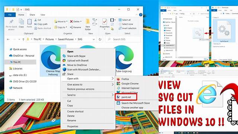Expand the Give access to submenu

click(x=112, y=84)
